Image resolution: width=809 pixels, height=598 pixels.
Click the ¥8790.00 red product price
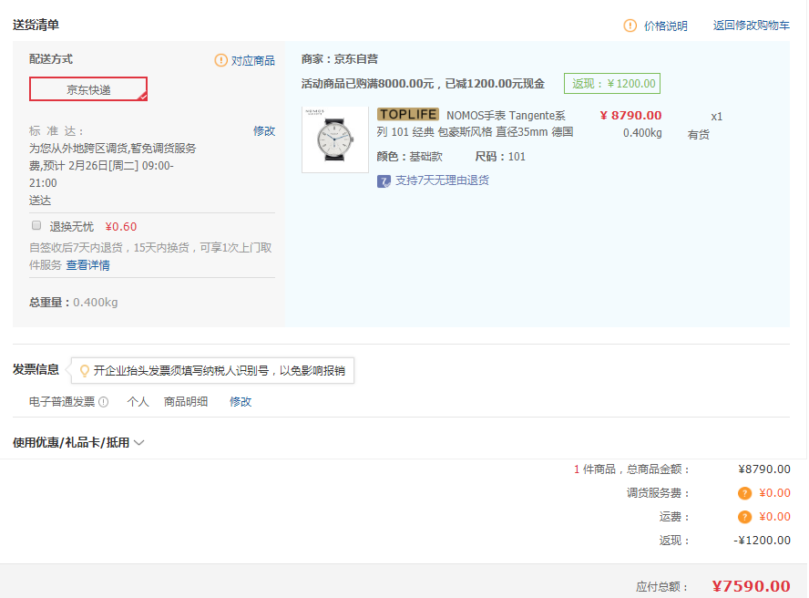pyautogui.click(x=630, y=115)
